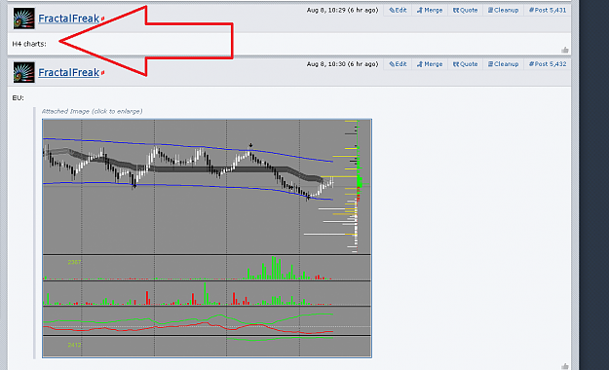The width and height of the screenshot is (609, 370).
Task: Cleanup post 5,432
Action: 504,64
